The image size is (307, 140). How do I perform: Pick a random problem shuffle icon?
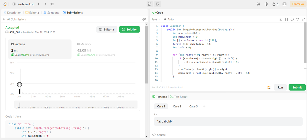coord(52,4)
